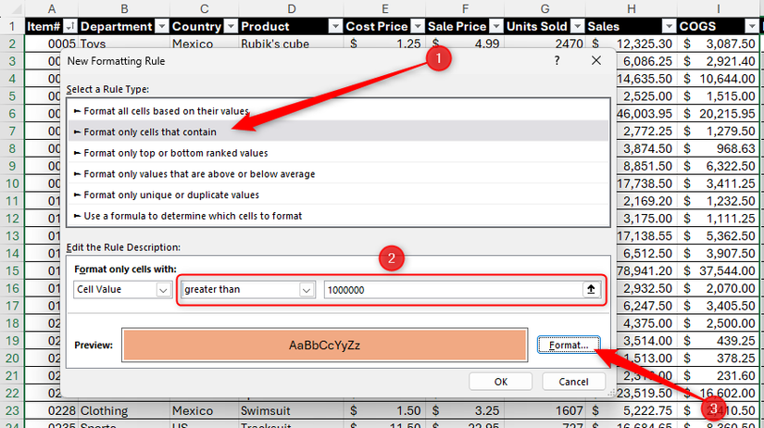The height and width of the screenshot is (428, 764).
Task: Select column A header
Action: [51, 8]
